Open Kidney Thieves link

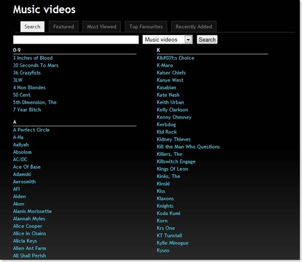pos(173,139)
